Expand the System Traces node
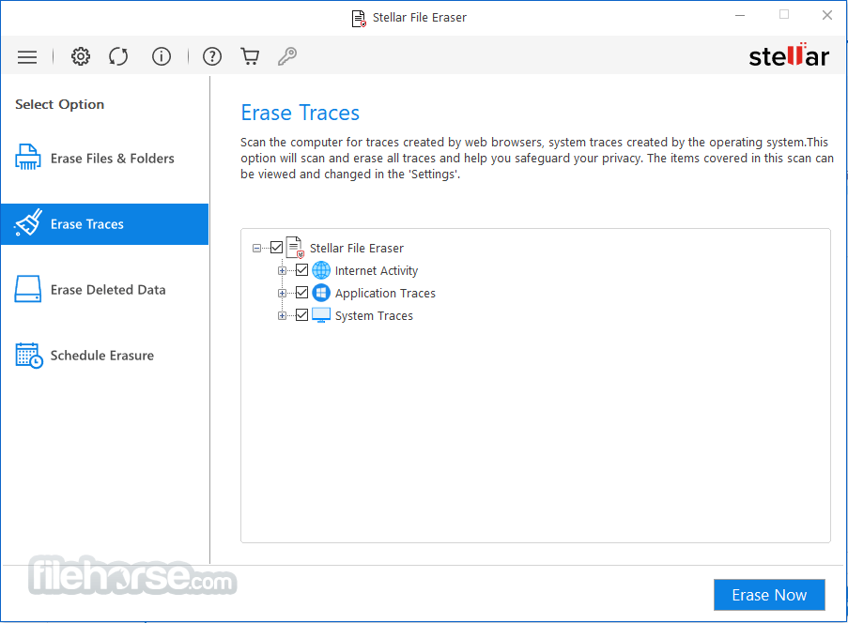This screenshot has width=848, height=623. (x=282, y=316)
